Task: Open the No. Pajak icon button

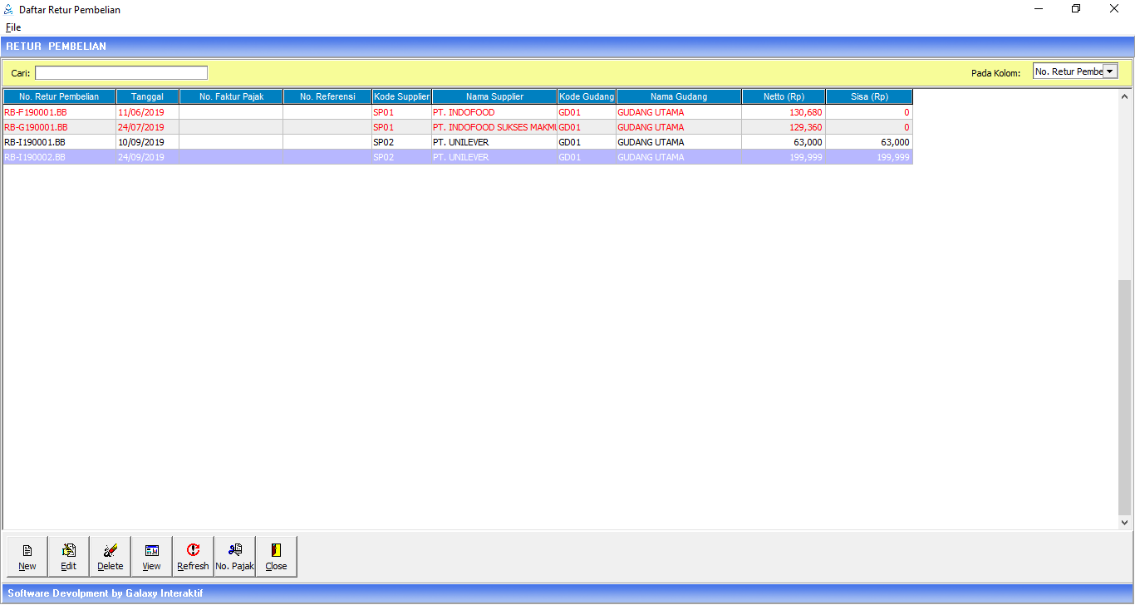Action: point(235,556)
